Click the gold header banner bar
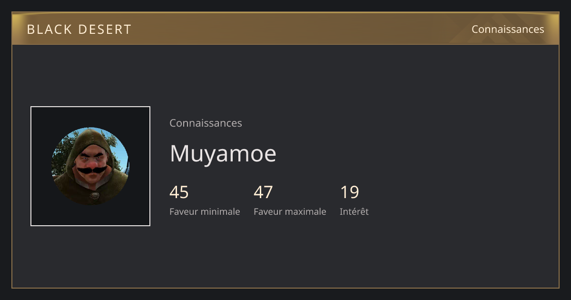 click(285, 29)
